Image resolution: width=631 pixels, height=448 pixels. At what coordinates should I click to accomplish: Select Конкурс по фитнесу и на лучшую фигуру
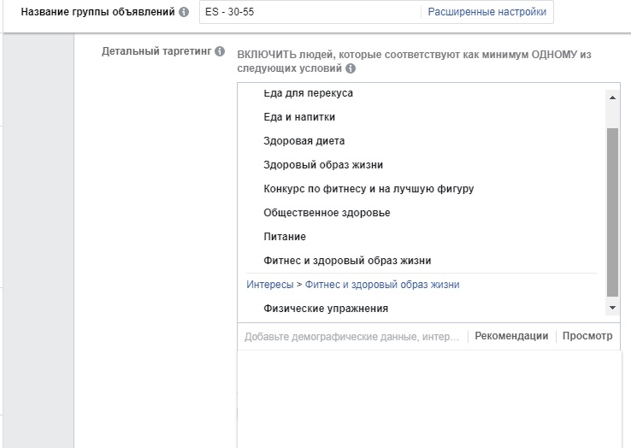pos(369,189)
